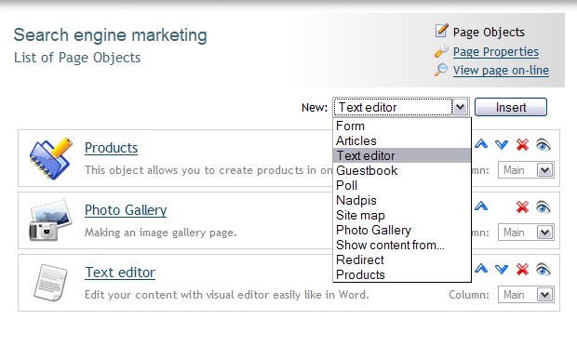Toggle visibility eye for Products object
Screen dimensions: 577x346
(543, 145)
